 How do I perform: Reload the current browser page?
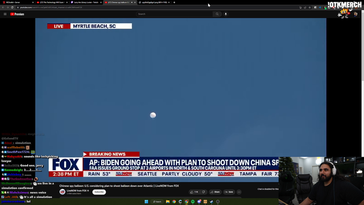pyautogui.click(x=13, y=7)
